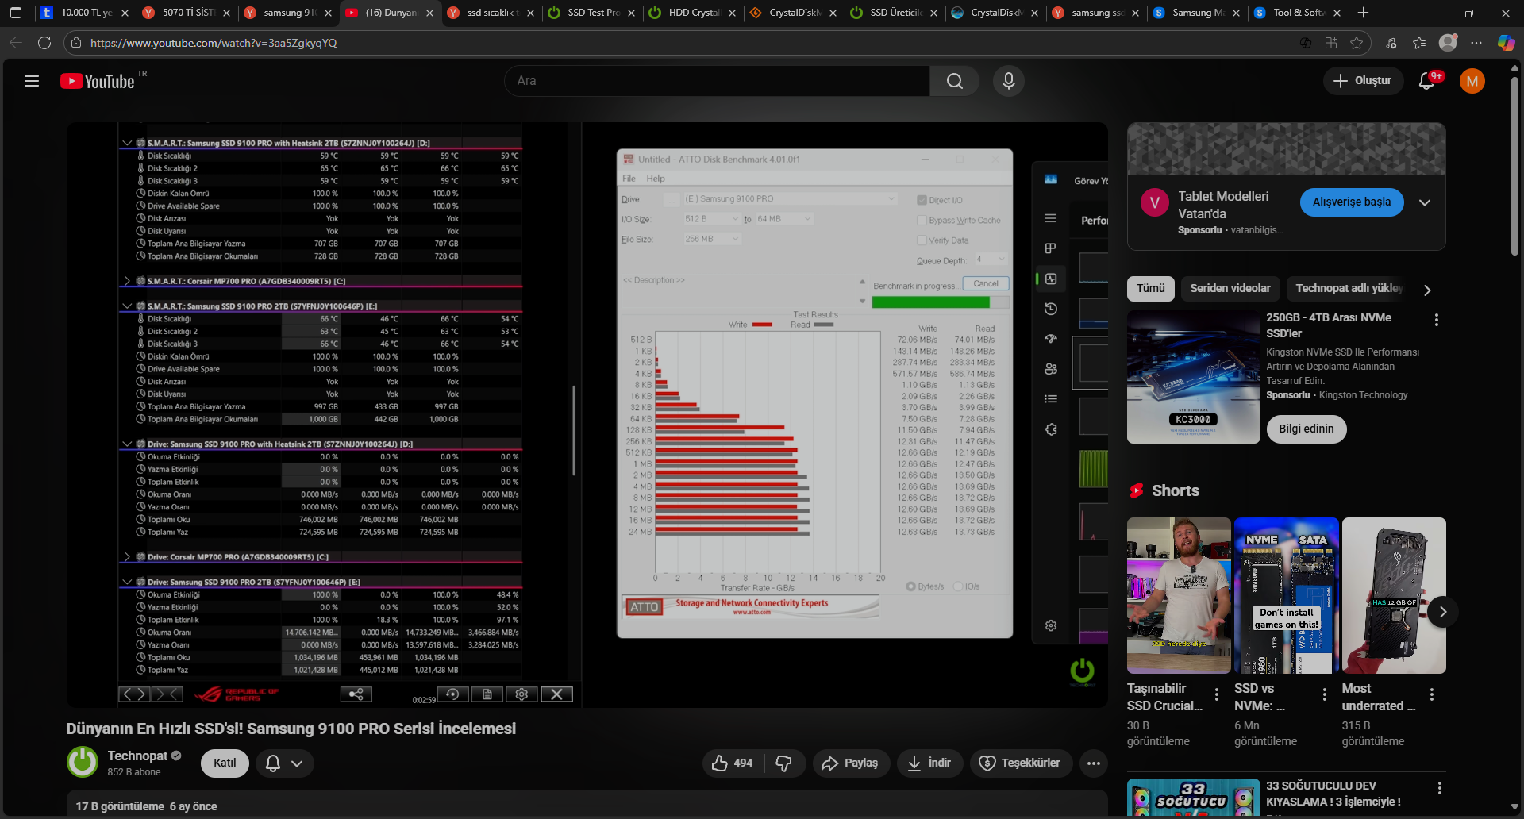
Task: Click the YouTube page vertical scrollbar
Action: [x=1514, y=167]
